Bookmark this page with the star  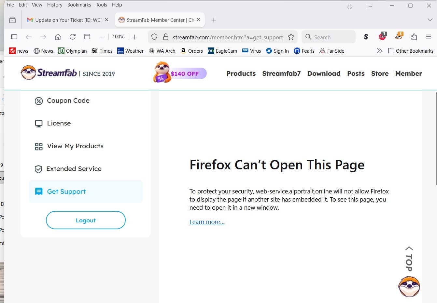pos(291,37)
